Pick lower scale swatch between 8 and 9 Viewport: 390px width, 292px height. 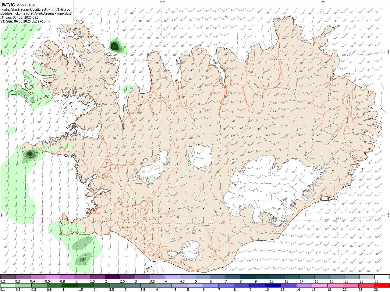point(241,285)
